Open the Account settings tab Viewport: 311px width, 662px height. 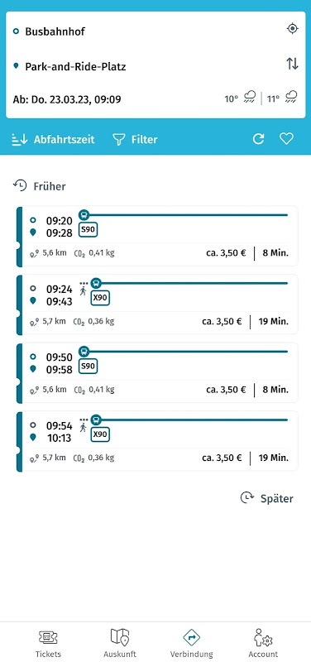(263, 644)
